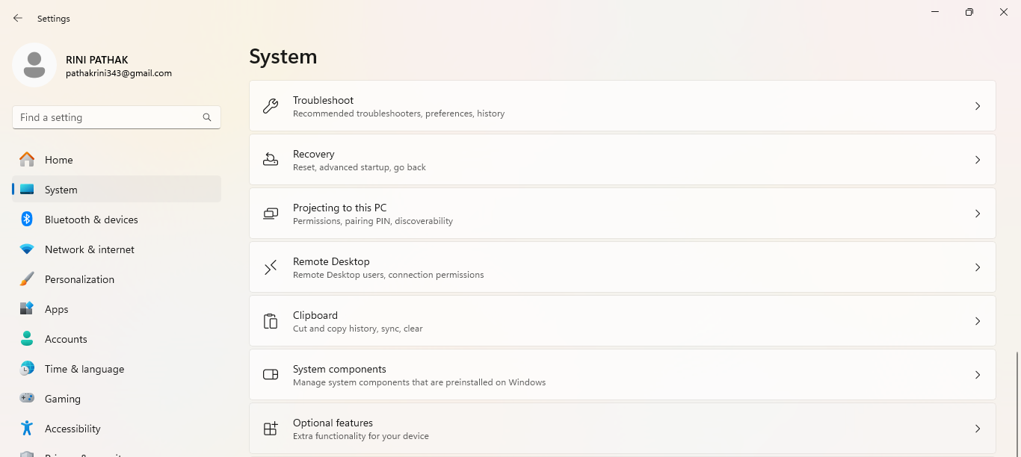This screenshot has width=1021, height=457.
Task: Click the search magnifier icon
Action: [207, 117]
